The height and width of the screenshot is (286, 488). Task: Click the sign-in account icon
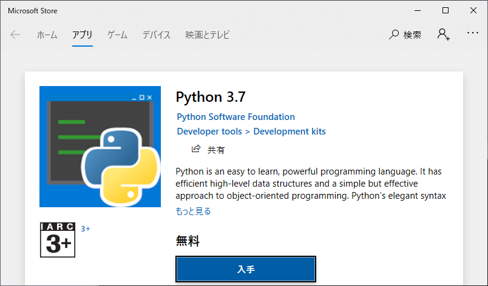(443, 35)
